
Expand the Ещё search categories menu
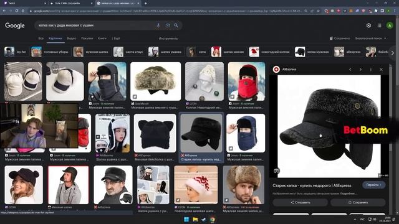116,39
